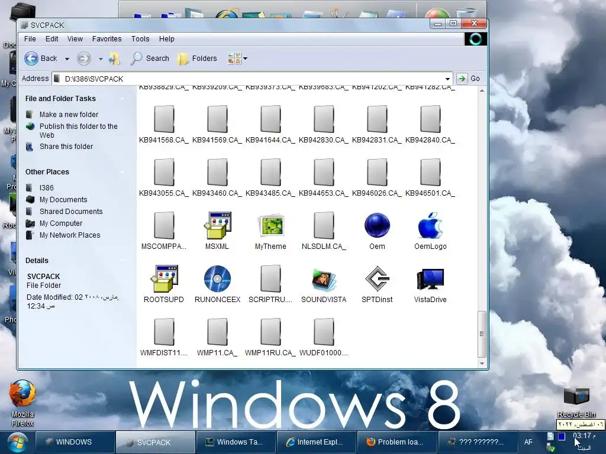606x454 pixels.
Task: Collapse the Other Places panel
Action: [x=122, y=172]
